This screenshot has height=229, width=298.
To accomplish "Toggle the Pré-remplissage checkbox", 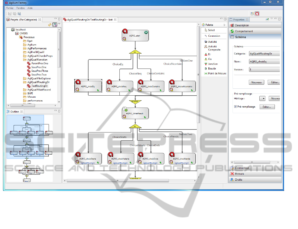I will (x=235, y=107).
